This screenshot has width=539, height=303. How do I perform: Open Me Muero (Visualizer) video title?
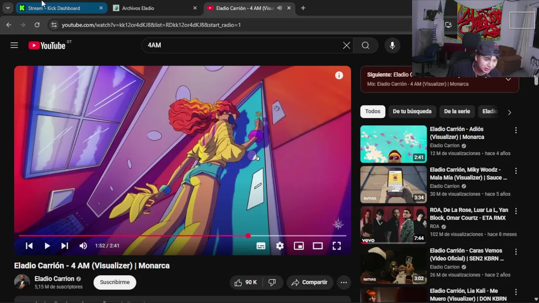(468, 295)
